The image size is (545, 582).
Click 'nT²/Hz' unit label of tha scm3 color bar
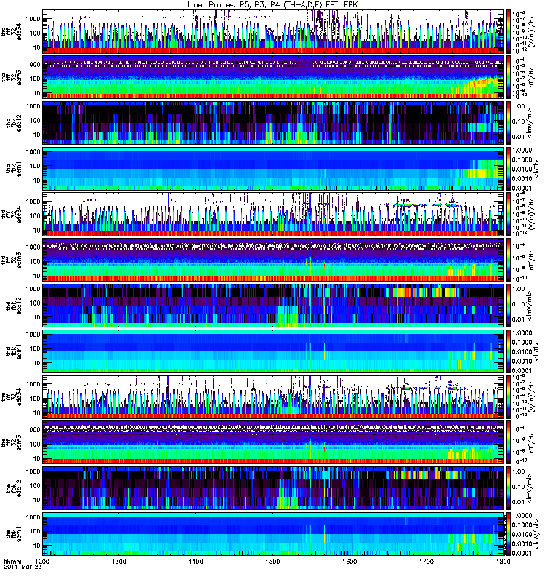531,77
